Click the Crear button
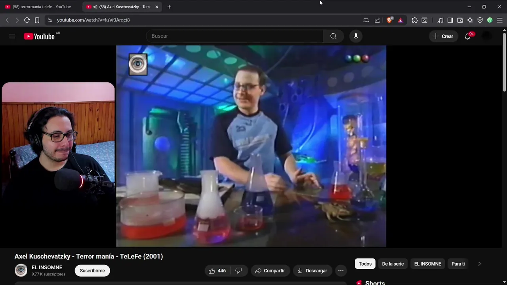Image resolution: width=507 pixels, height=285 pixels. 443,36
